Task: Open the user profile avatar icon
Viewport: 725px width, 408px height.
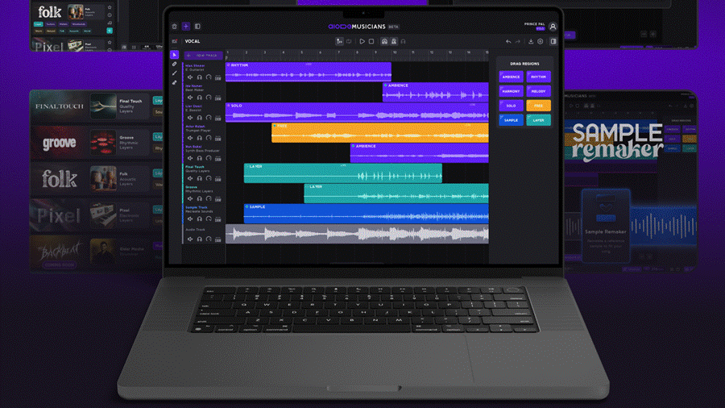Action: (x=553, y=27)
